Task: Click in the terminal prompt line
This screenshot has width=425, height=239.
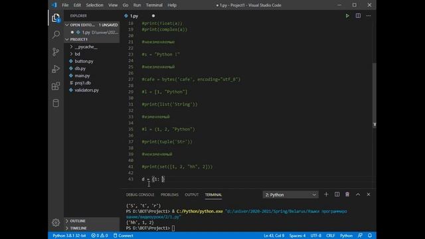Action: [x=151, y=228]
